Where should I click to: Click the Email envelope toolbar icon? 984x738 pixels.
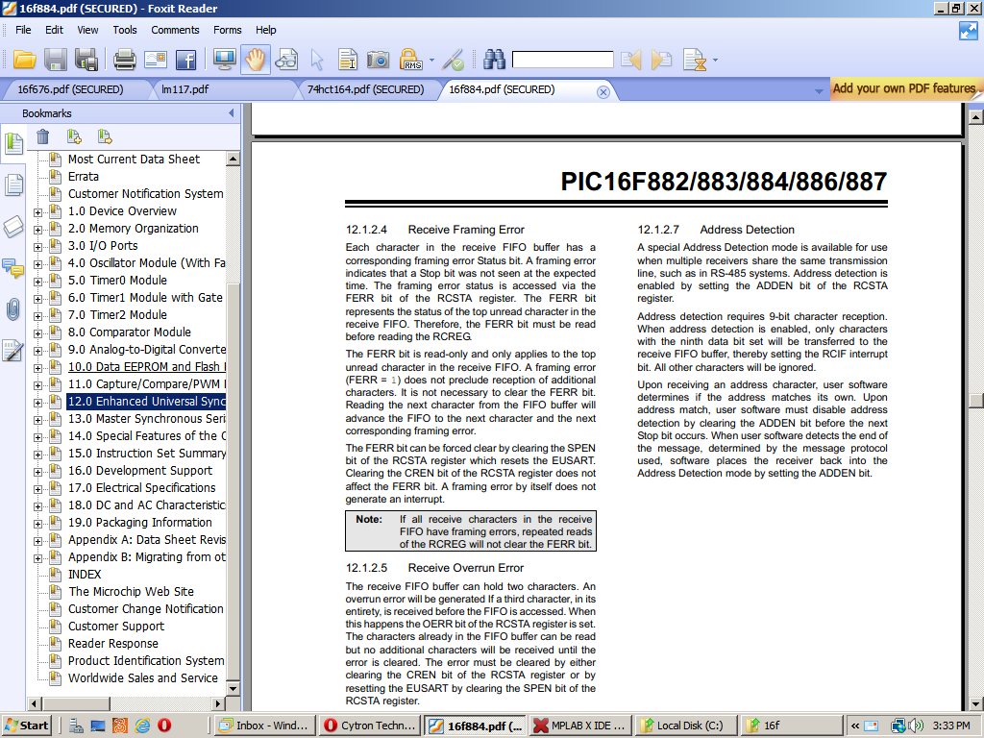tap(155, 61)
